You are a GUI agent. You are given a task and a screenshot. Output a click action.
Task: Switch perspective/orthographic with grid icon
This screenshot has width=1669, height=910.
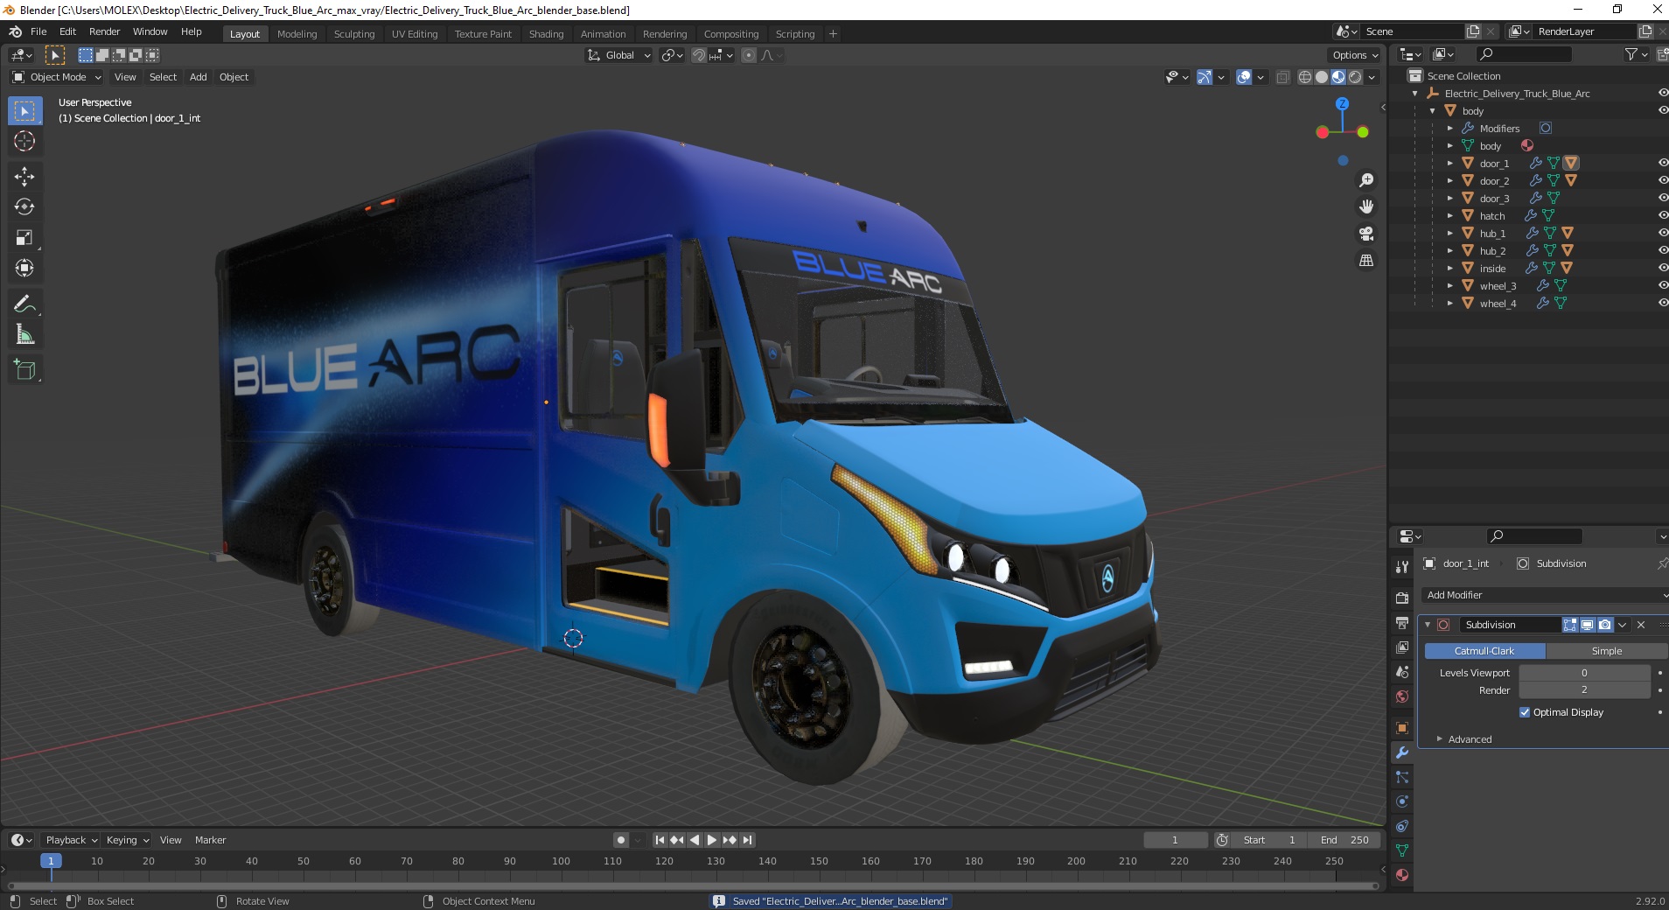1365,260
